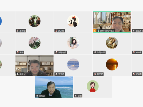The width and height of the screenshot is (143, 107).
Task: Click muted mic icon beside 王希金
Action: coord(18,31)
